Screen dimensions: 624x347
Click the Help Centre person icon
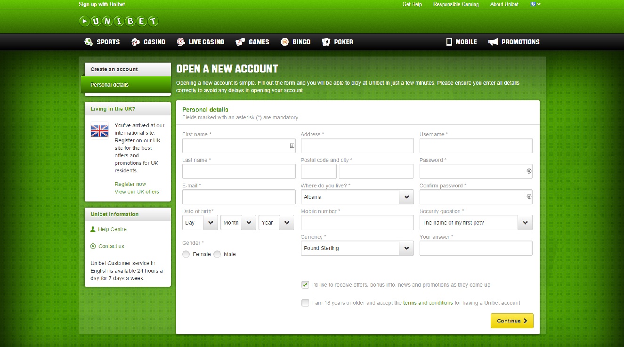93,229
